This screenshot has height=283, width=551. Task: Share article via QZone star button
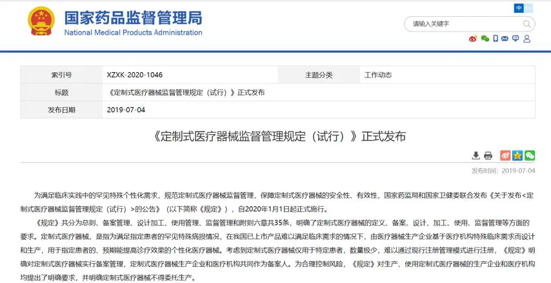point(517,155)
